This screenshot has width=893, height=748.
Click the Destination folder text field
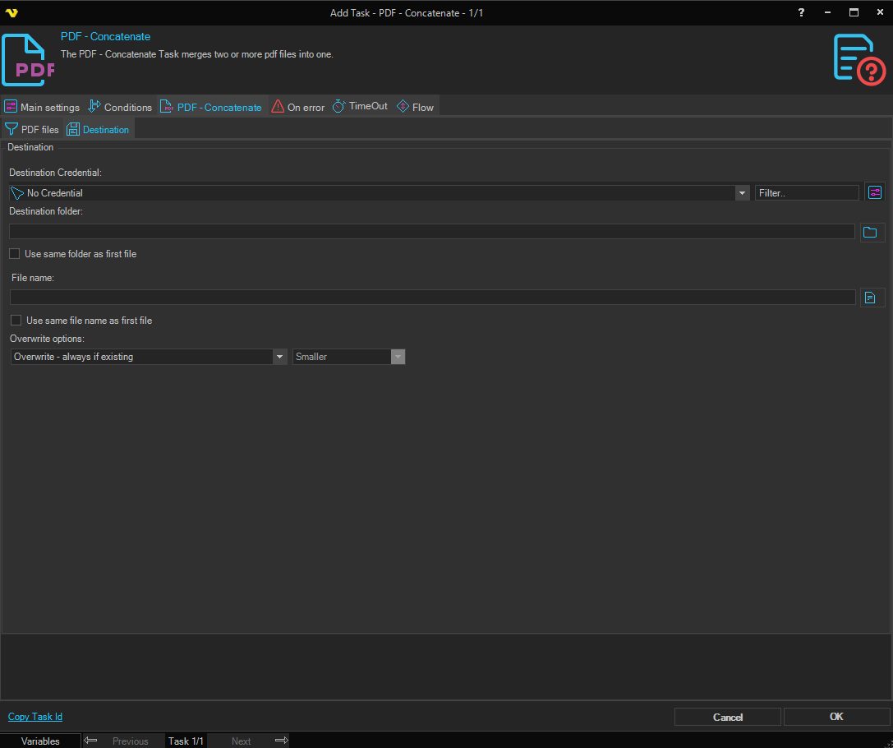(x=431, y=232)
